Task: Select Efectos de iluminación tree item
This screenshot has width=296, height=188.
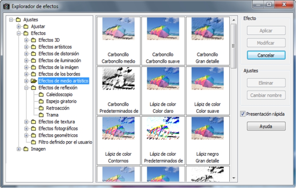Action: coord(60,60)
